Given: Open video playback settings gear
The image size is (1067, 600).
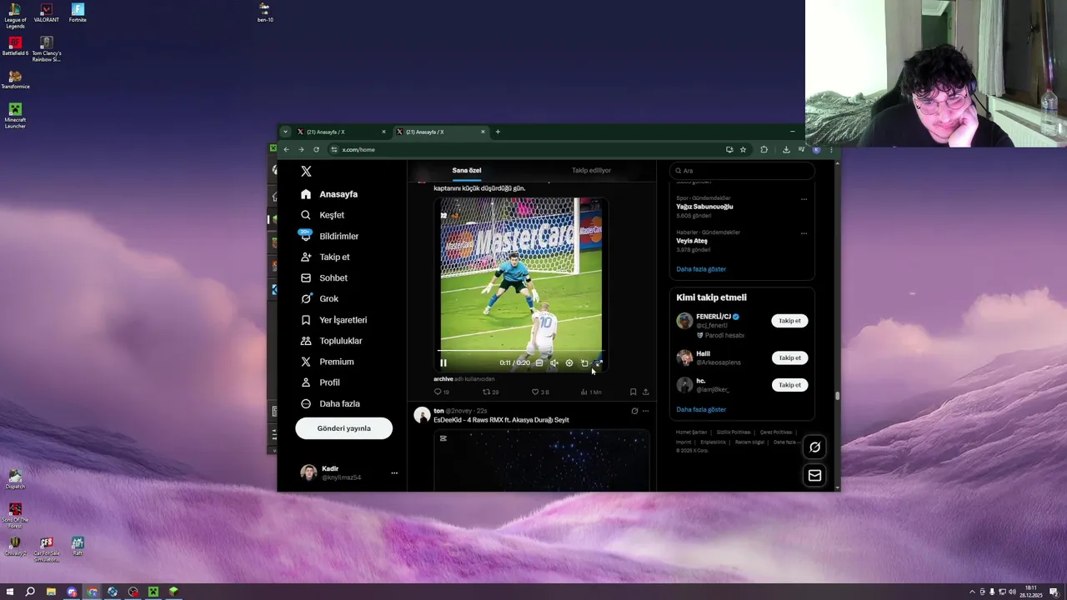Looking at the screenshot, I should tap(569, 362).
